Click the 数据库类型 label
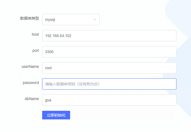 click(30, 18)
